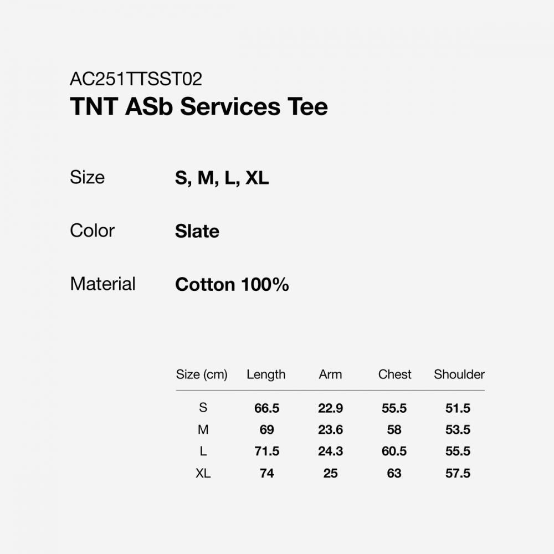The width and height of the screenshot is (554, 554).
Task: Click the 24.3 arm value
Action: (x=330, y=452)
